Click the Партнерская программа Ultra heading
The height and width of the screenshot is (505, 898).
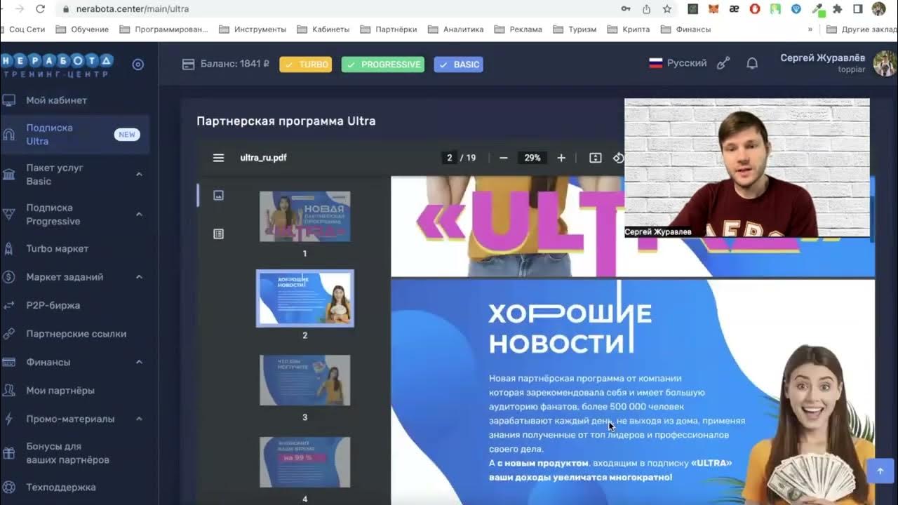coord(286,121)
